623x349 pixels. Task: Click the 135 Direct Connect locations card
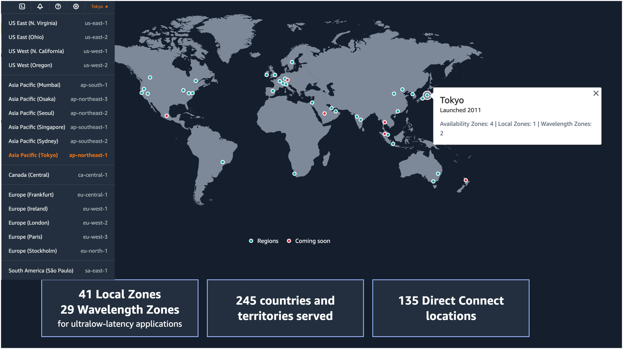[x=451, y=308]
